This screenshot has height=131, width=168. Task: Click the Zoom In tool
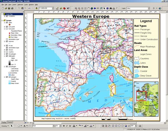click(76, 9)
